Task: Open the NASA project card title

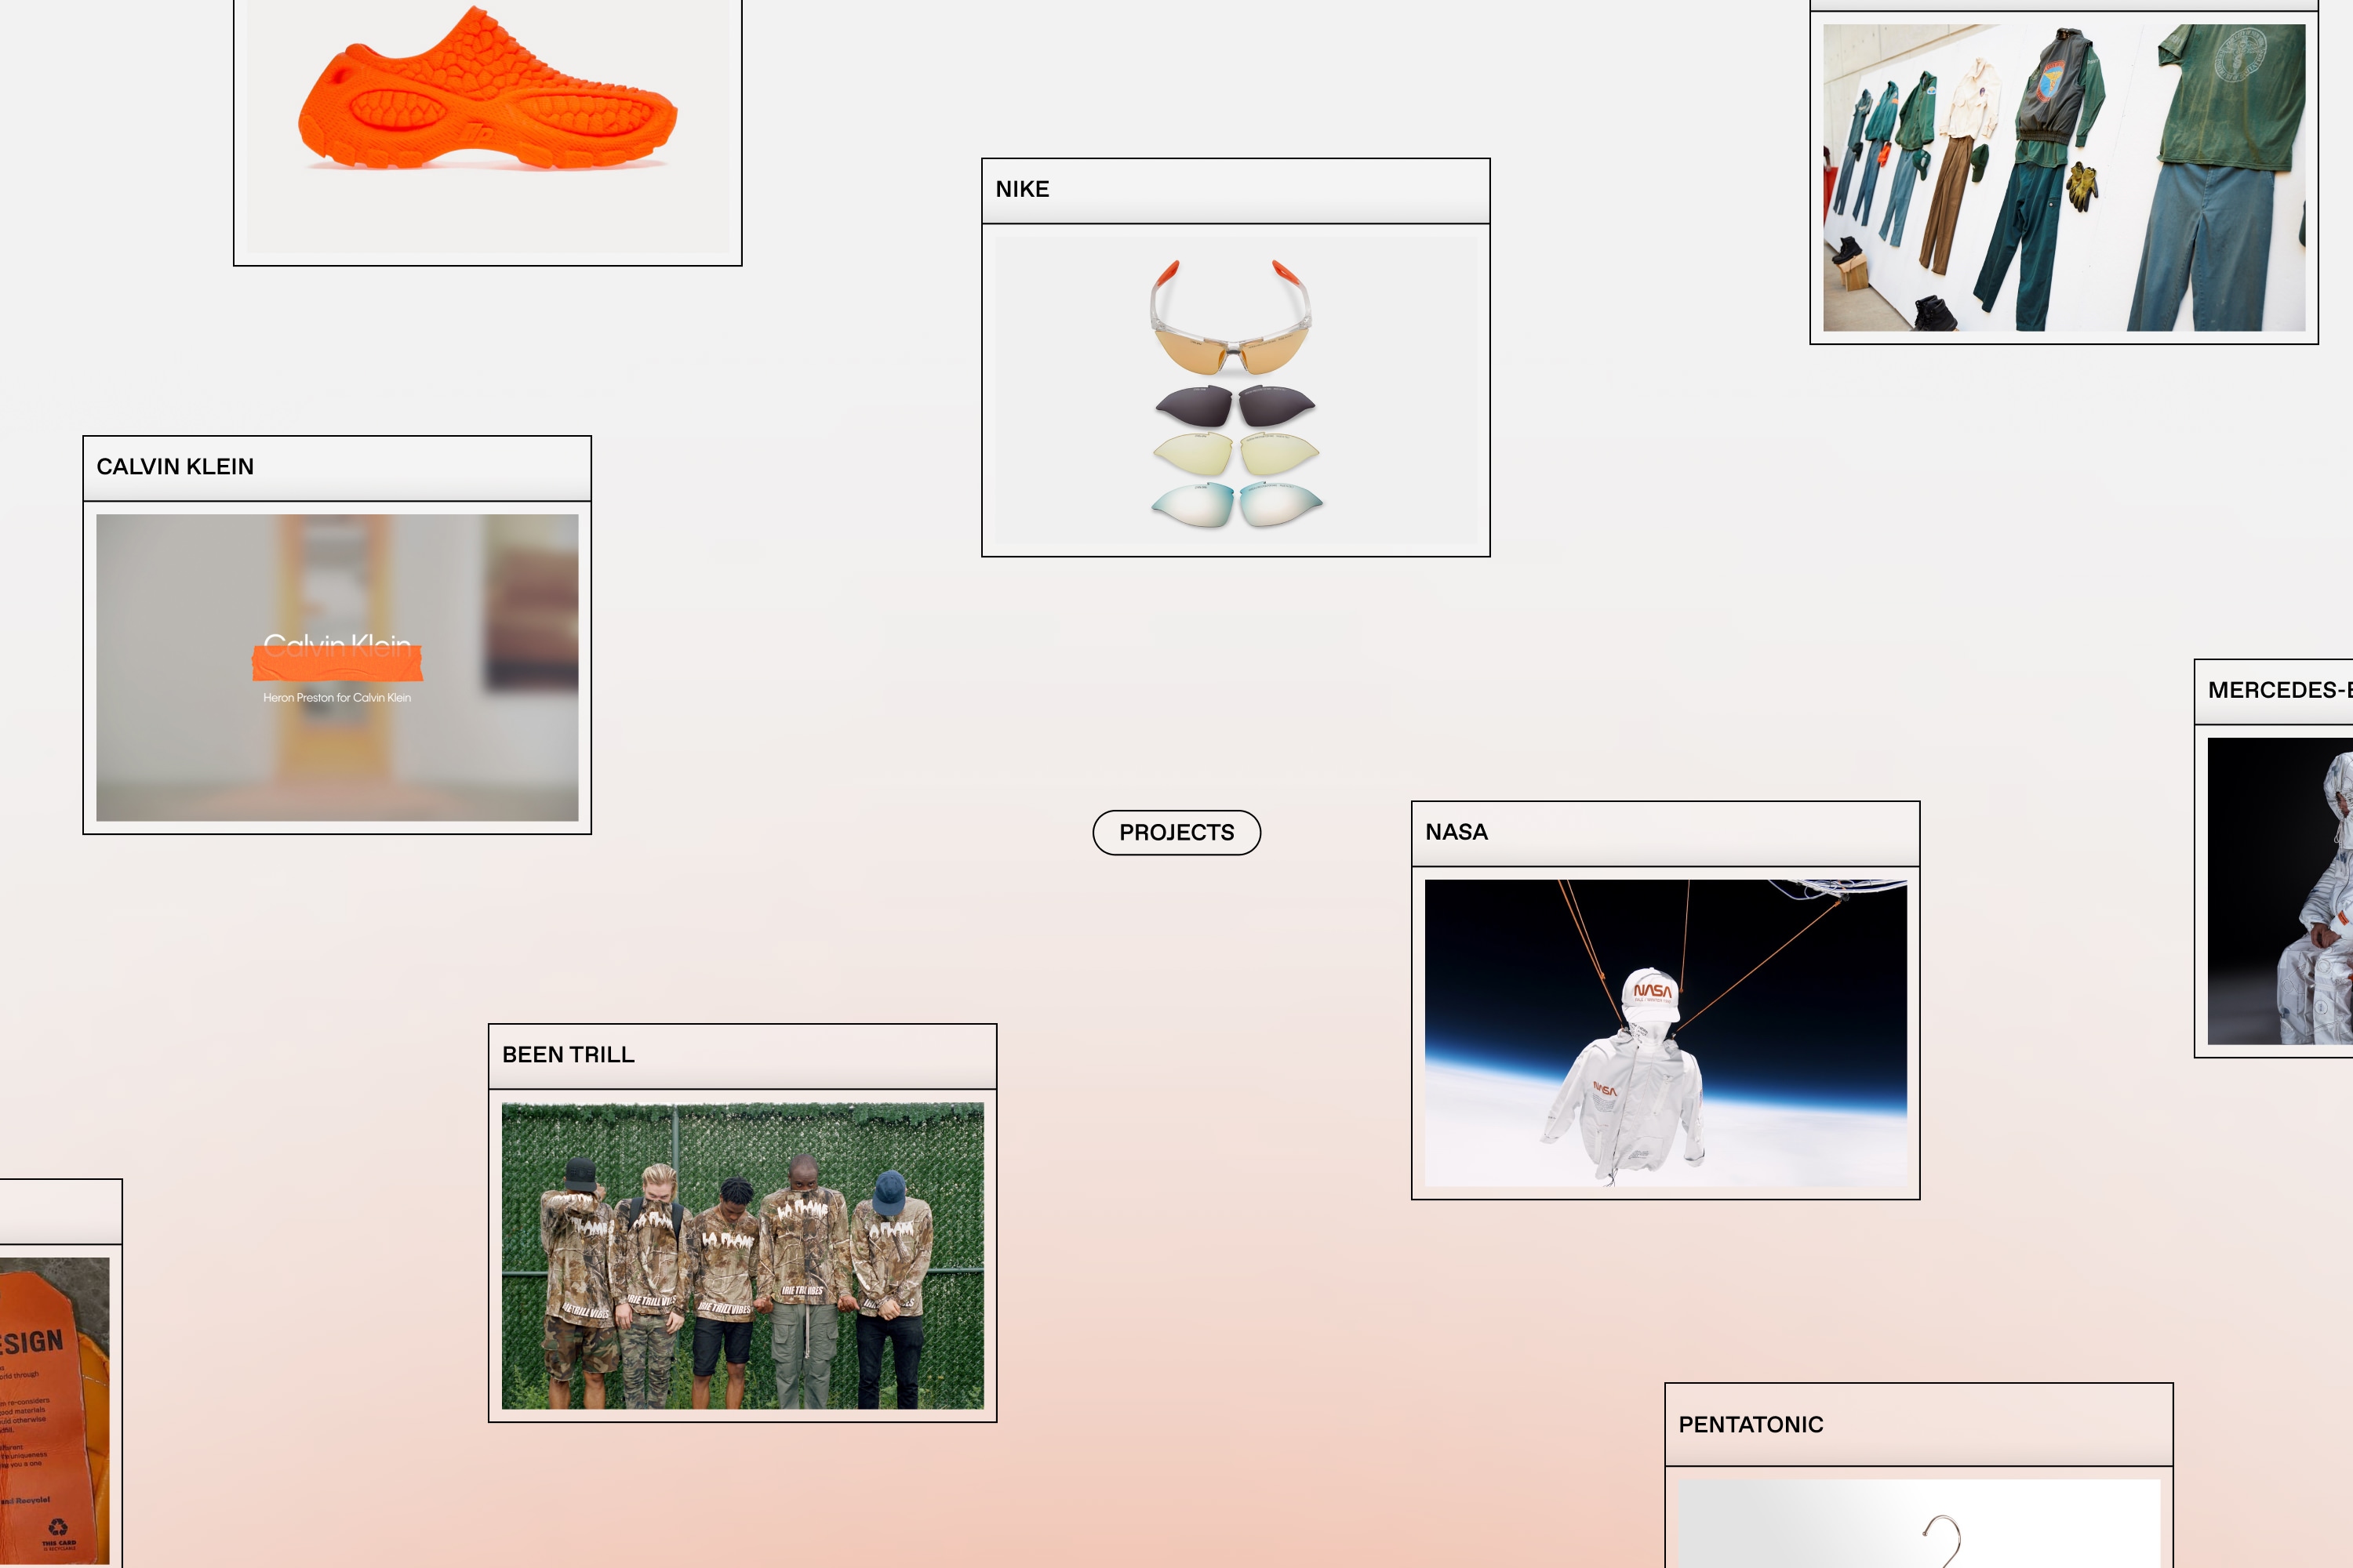Action: click(x=1456, y=832)
